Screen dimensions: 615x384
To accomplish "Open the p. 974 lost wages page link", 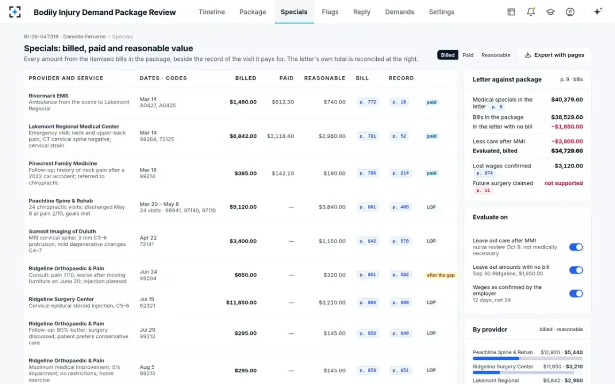I will (484, 173).
